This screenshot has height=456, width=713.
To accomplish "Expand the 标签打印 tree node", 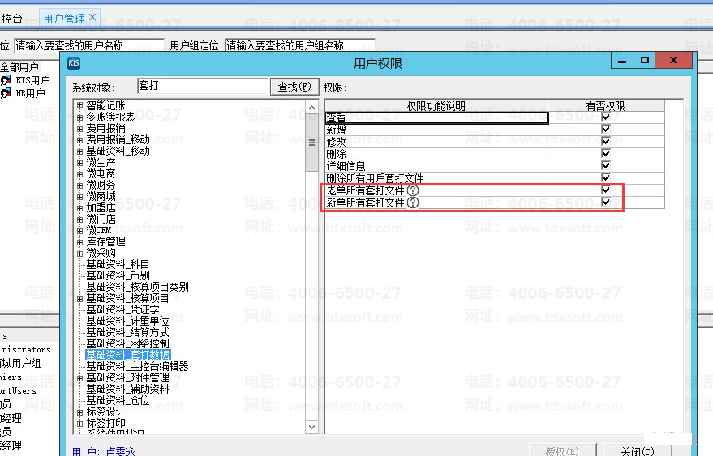I will (x=80, y=424).
